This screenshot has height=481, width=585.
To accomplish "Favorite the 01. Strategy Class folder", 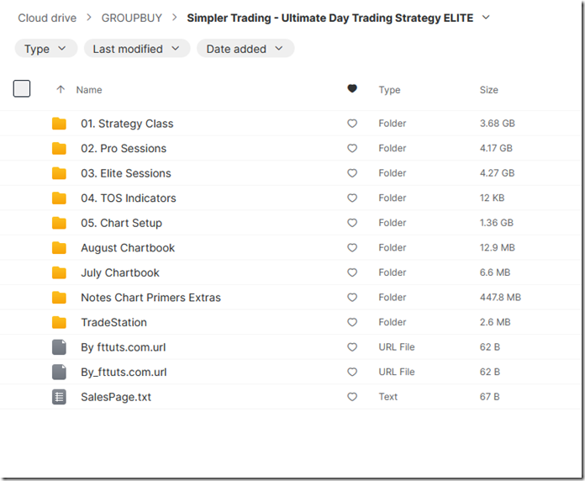I will [352, 124].
